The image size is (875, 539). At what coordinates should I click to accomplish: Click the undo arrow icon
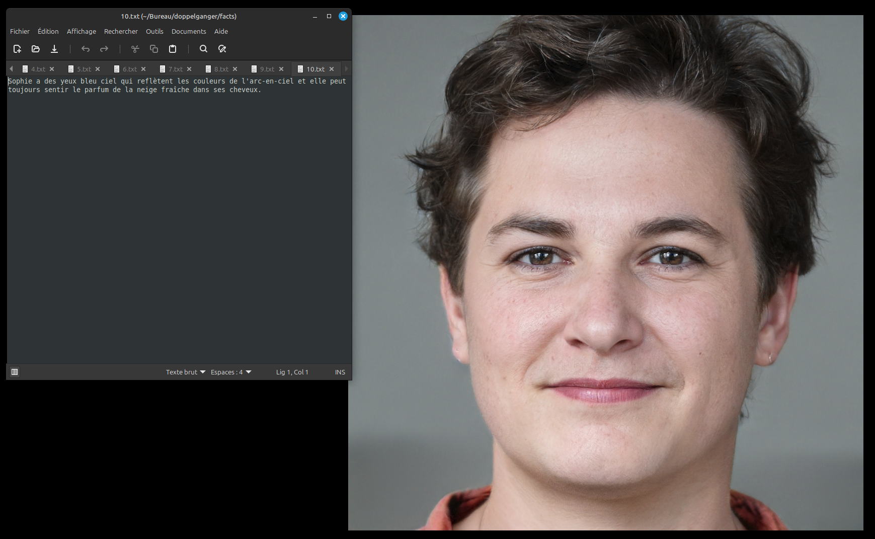pyautogui.click(x=86, y=49)
